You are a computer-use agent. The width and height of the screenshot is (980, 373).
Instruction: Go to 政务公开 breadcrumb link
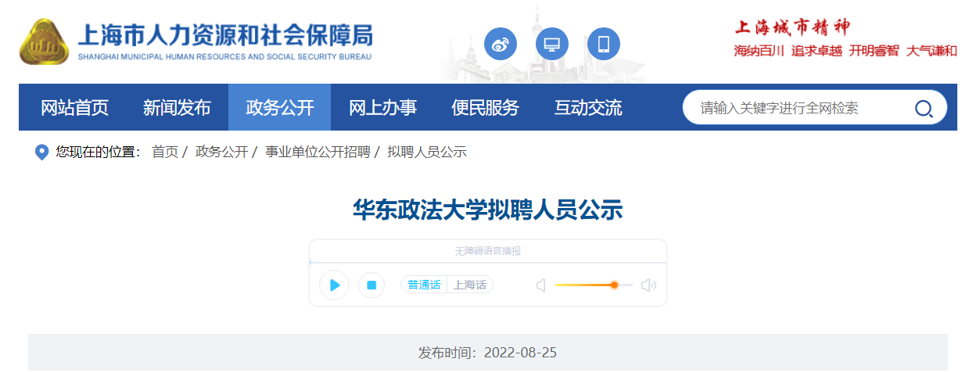point(221,152)
